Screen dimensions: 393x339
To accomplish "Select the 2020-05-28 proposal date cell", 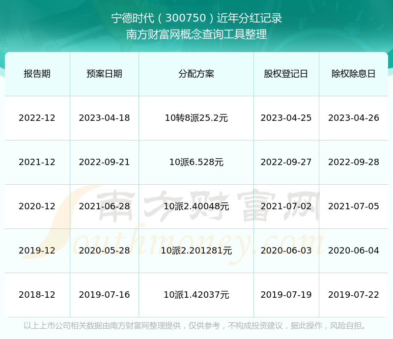I will pyautogui.click(x=104, y=251).
